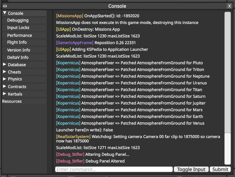Image resolution: width=235 pixels, height=177 pixels.
Task: Expand the Cheats section arrow
Action: [x=5, y=72]
